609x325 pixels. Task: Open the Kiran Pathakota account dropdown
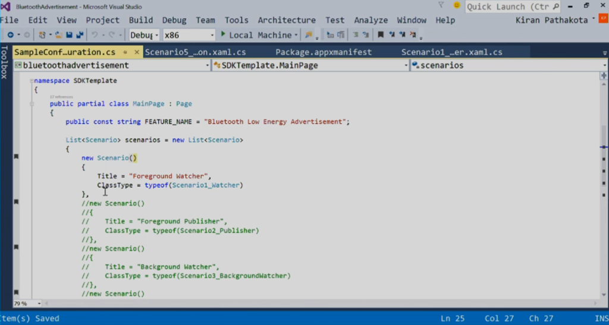[x=594, y=18]
